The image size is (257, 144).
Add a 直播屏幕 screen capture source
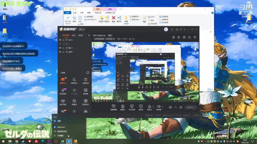114,108
